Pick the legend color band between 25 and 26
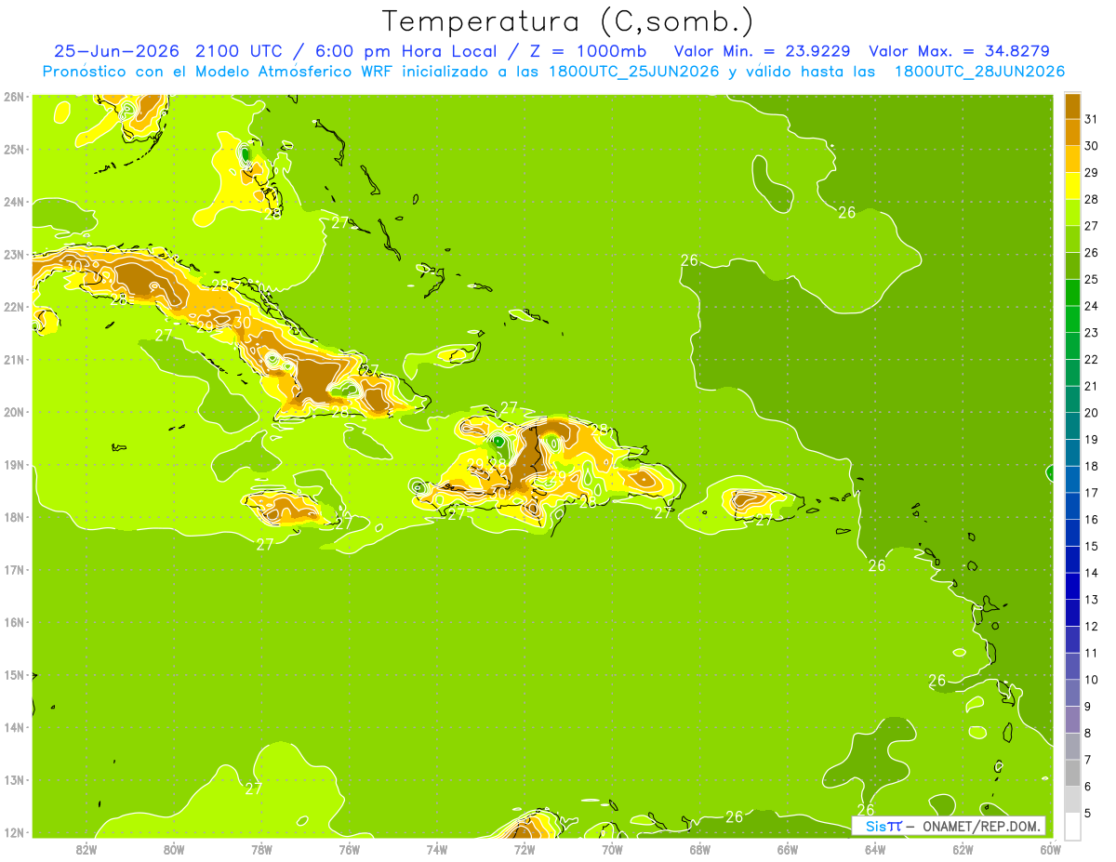The image size is (1116, 862). (x=1072, y=266)
